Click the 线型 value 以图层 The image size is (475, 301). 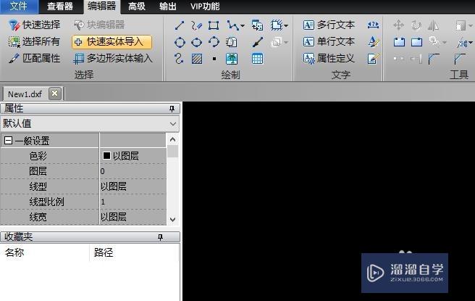[x=133, y=186]
